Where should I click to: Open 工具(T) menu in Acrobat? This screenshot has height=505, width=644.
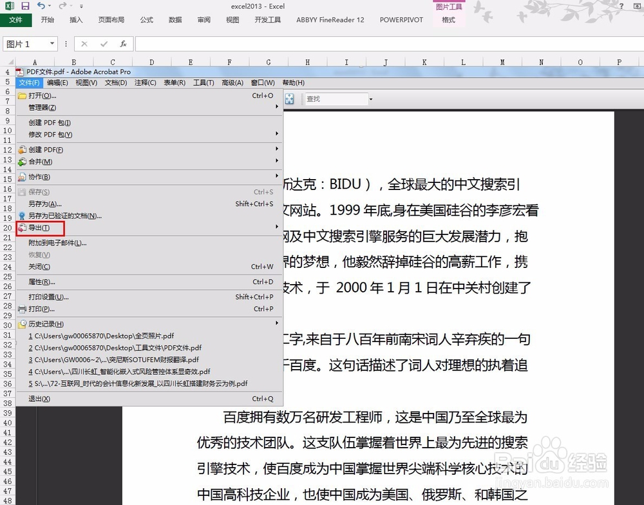coord(204,82)
